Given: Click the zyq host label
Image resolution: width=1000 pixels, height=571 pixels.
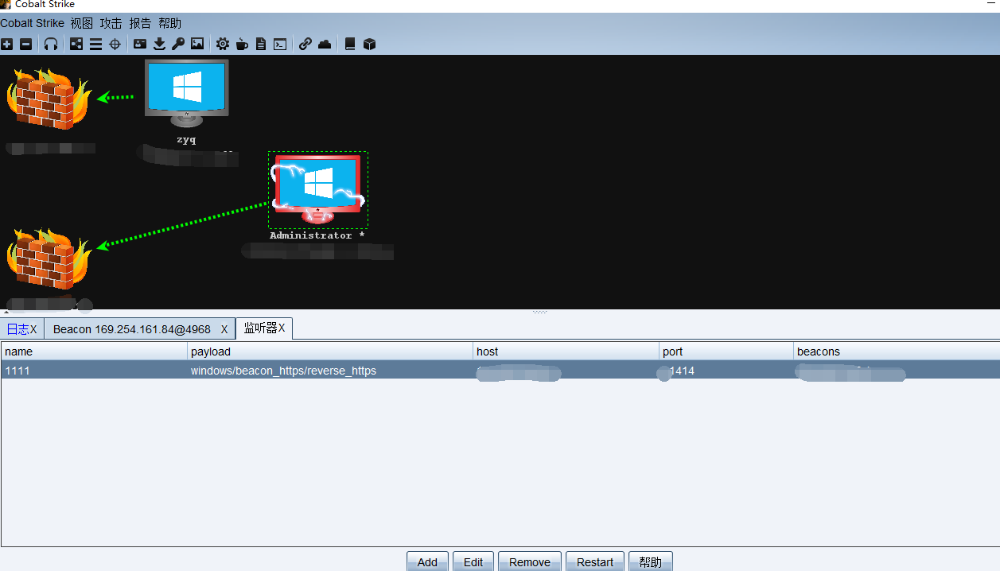Looking at the screenshot, I should click(186, 140).
